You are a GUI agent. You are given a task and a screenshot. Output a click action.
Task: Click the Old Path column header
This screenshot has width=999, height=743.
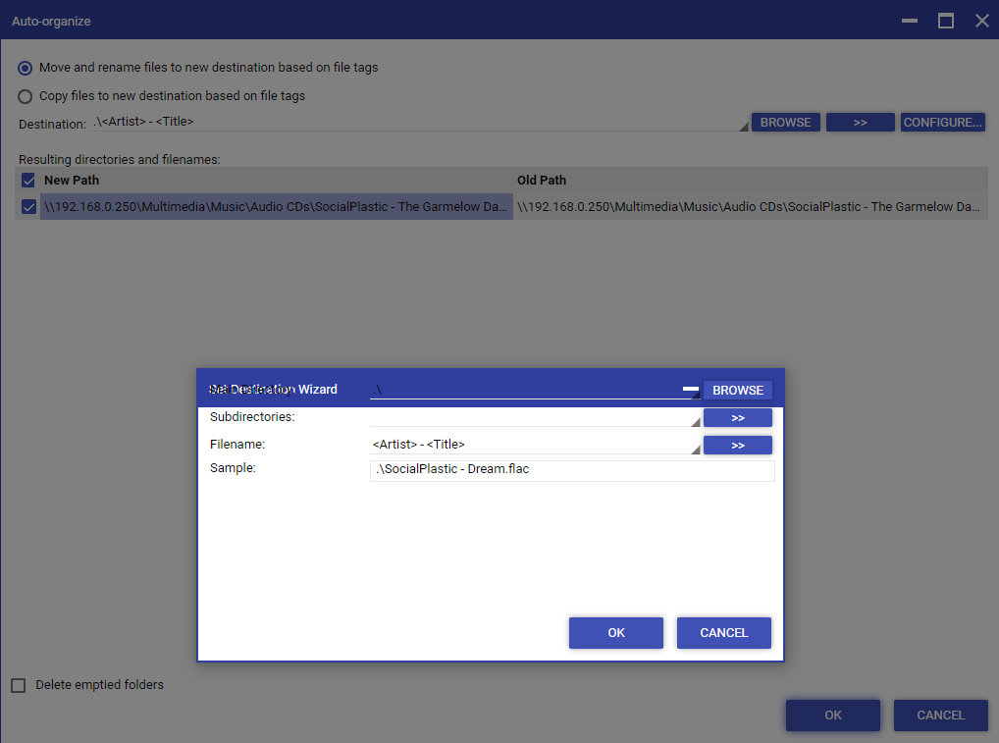click(x=542, y=181)
